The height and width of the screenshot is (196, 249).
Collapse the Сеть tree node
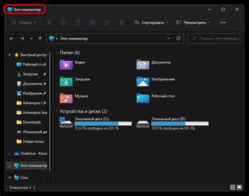[x=9, y=178]
